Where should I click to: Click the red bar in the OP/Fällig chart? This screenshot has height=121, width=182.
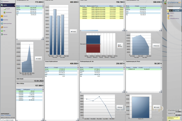[93, 49]
